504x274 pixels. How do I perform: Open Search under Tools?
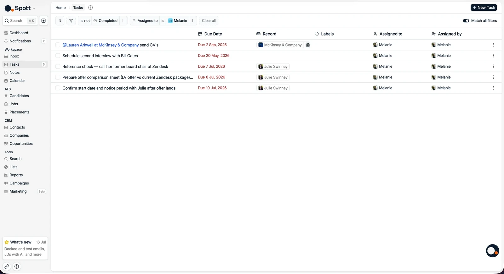coord(25,159)
